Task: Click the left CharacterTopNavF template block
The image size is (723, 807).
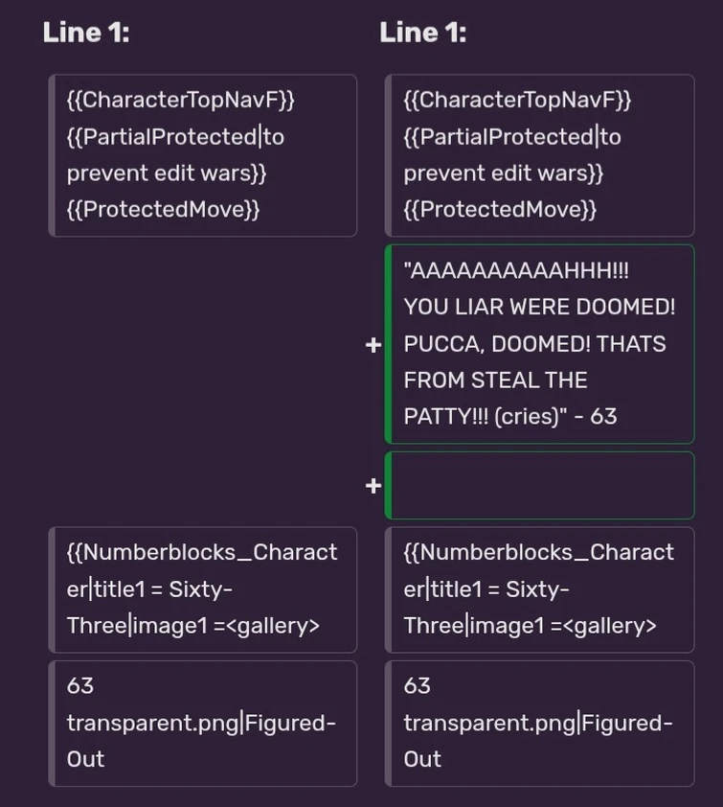Action: (x=203, y=155)
